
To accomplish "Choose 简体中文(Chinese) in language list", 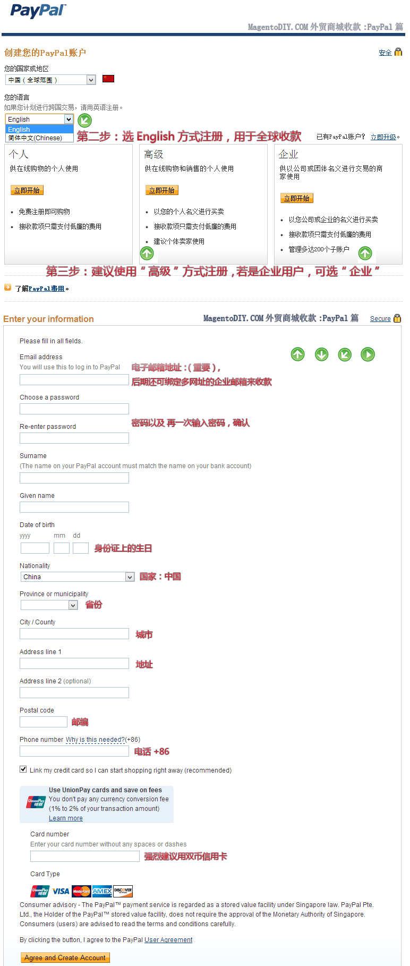I will point(39,138).
